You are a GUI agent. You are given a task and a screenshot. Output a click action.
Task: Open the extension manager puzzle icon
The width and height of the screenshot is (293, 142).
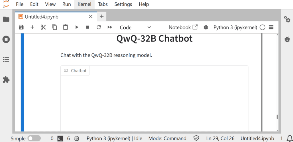point(6,80)
